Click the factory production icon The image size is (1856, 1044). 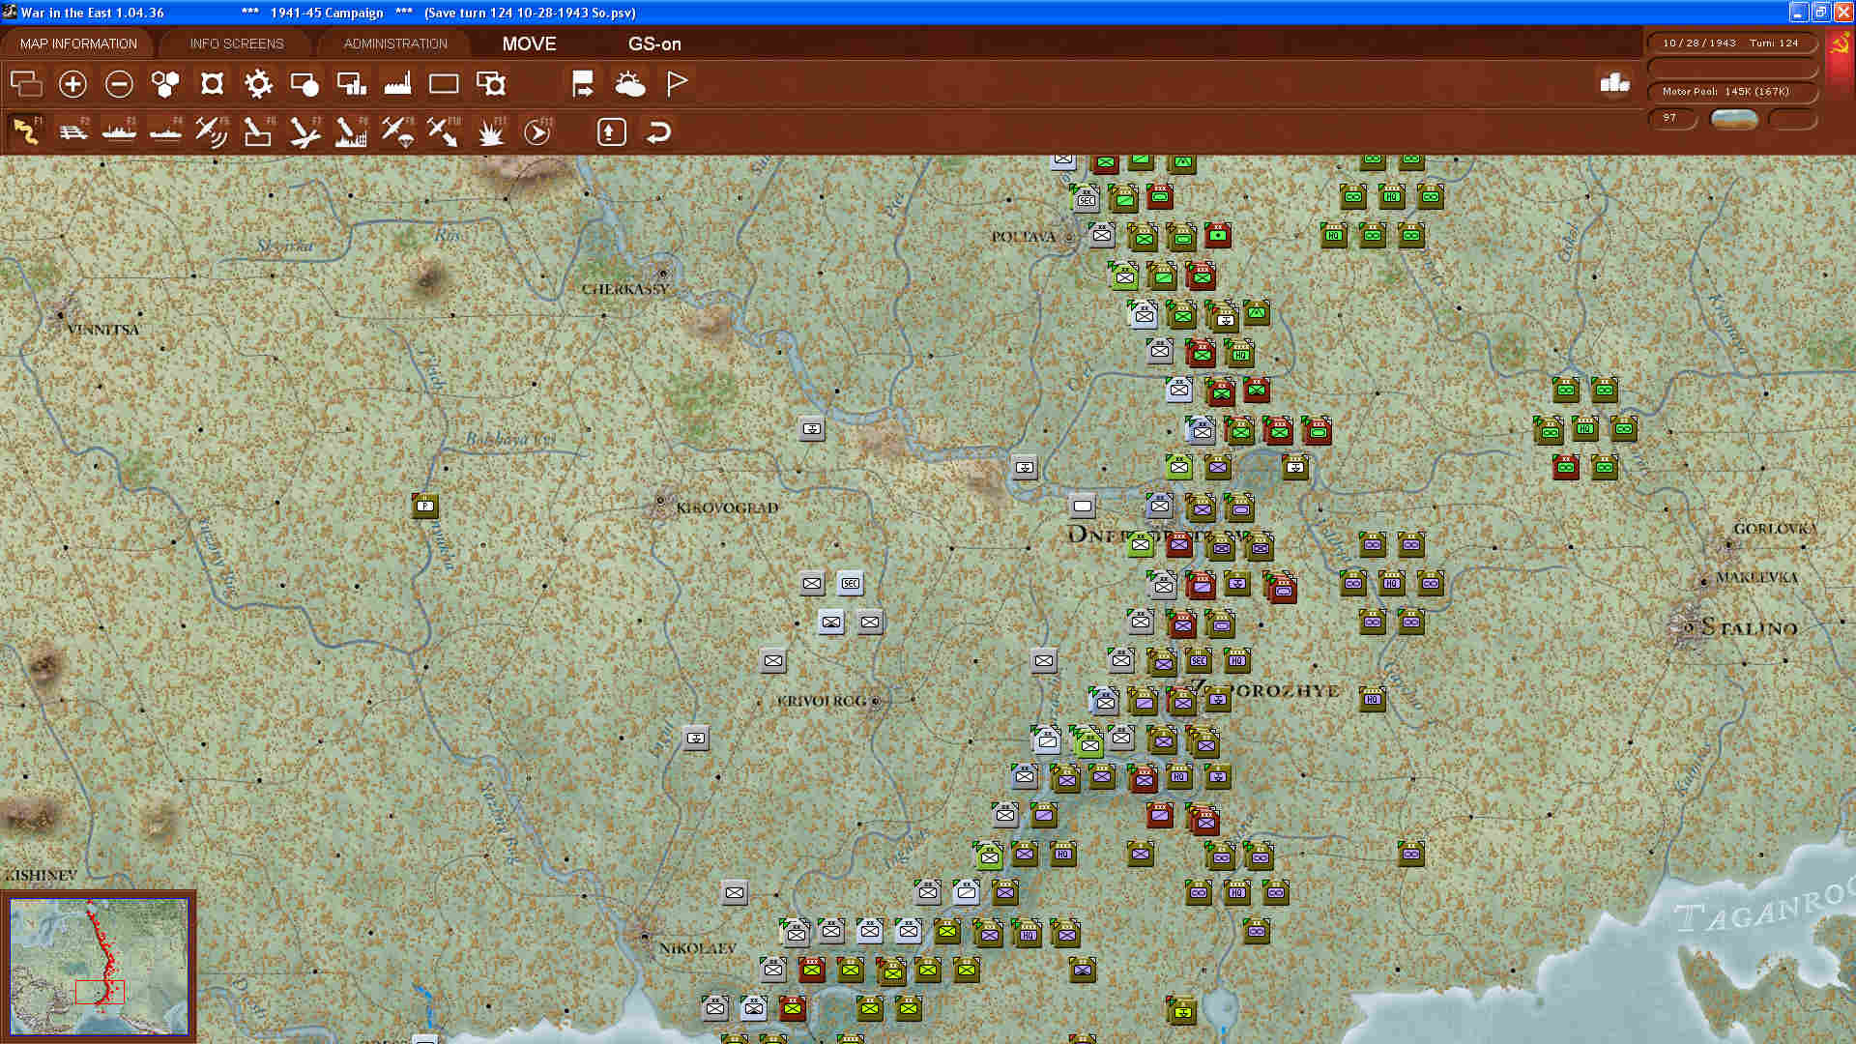pyautogui.click(x=397, y=84)
